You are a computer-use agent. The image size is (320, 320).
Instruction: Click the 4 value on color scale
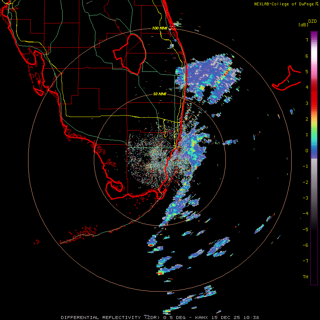[307, 87]
